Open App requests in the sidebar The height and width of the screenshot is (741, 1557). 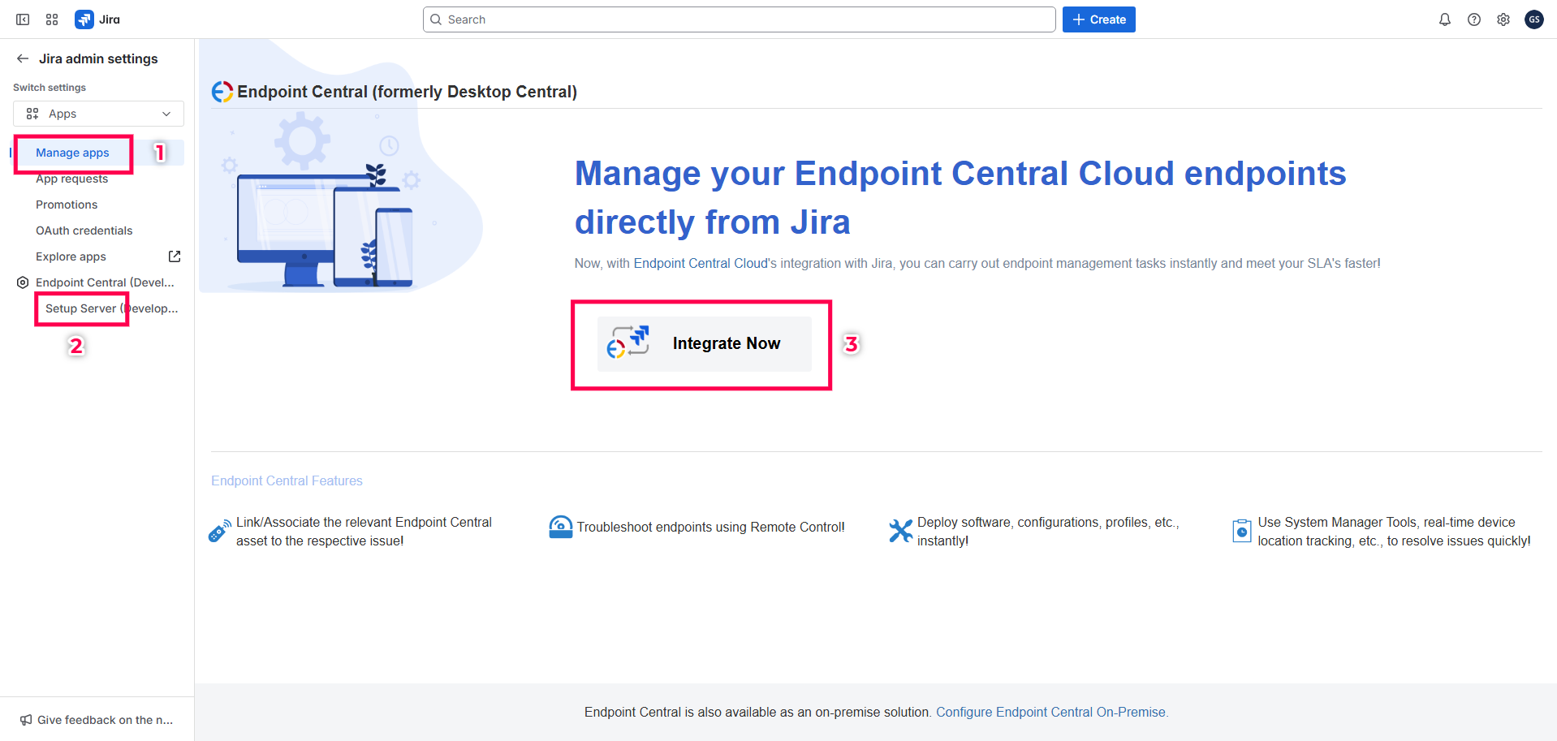(72, 178)
